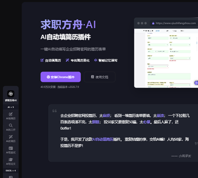Click the AI自动填简历插件 subtitle
198x178 pixels.
click(x=65, y=37)
